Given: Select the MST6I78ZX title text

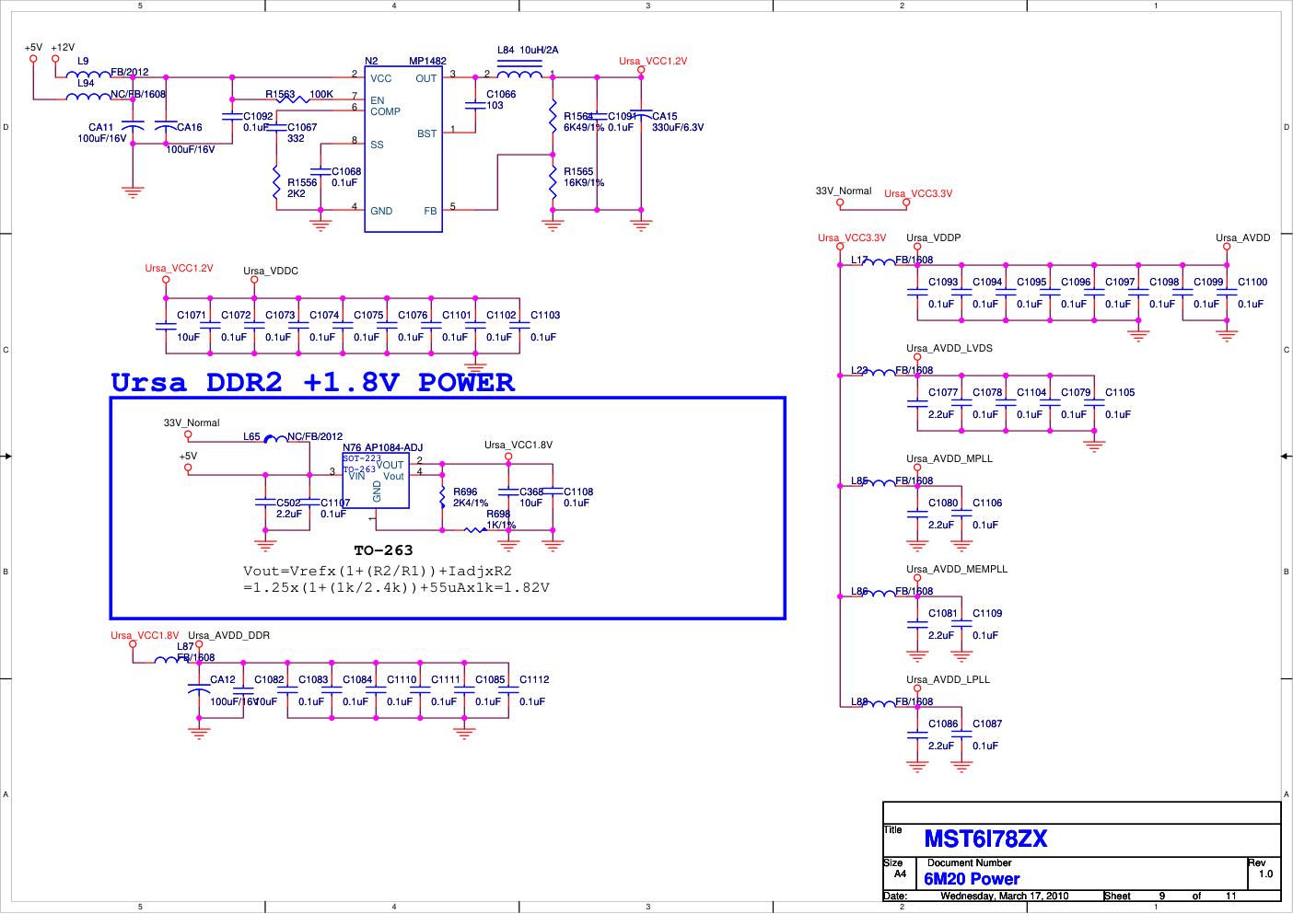Looking at the screenshot, I should point(985,839).
